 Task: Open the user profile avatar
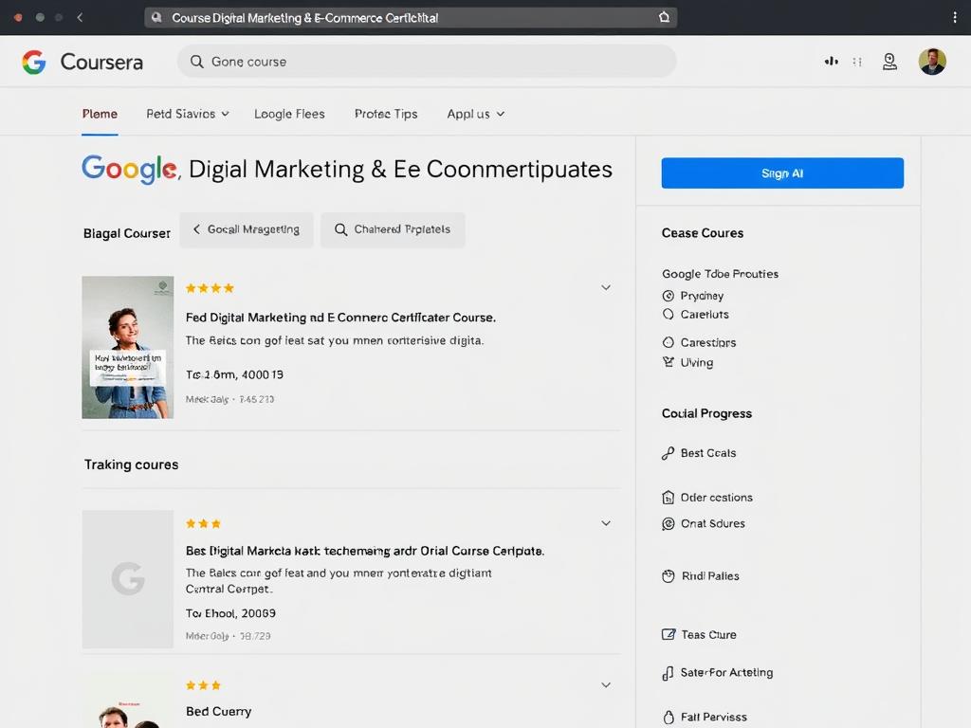(932, 62)
